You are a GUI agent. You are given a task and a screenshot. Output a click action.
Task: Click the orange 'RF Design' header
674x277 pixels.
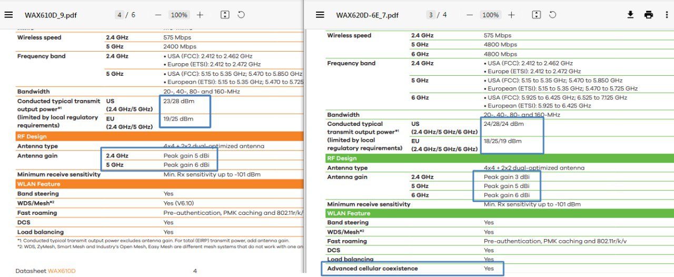[x=32, y=136]
